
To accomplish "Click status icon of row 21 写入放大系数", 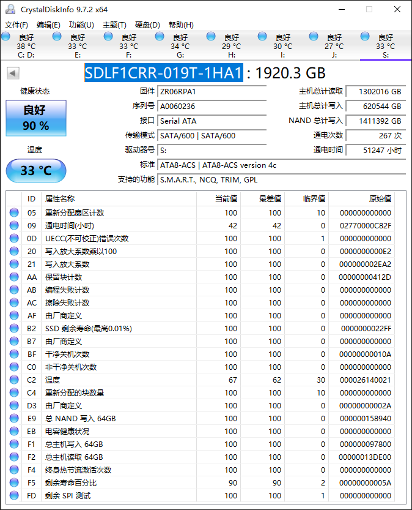I will (x=14, y=264).
